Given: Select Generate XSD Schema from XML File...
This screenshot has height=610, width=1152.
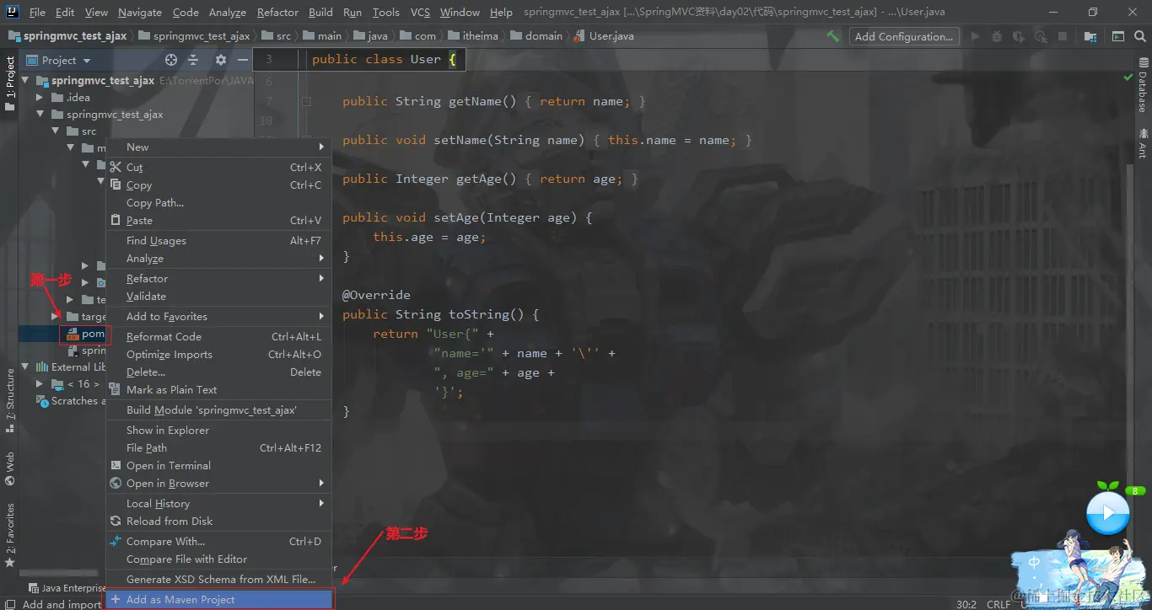Looking at the screenshot, I should (219, 579).
